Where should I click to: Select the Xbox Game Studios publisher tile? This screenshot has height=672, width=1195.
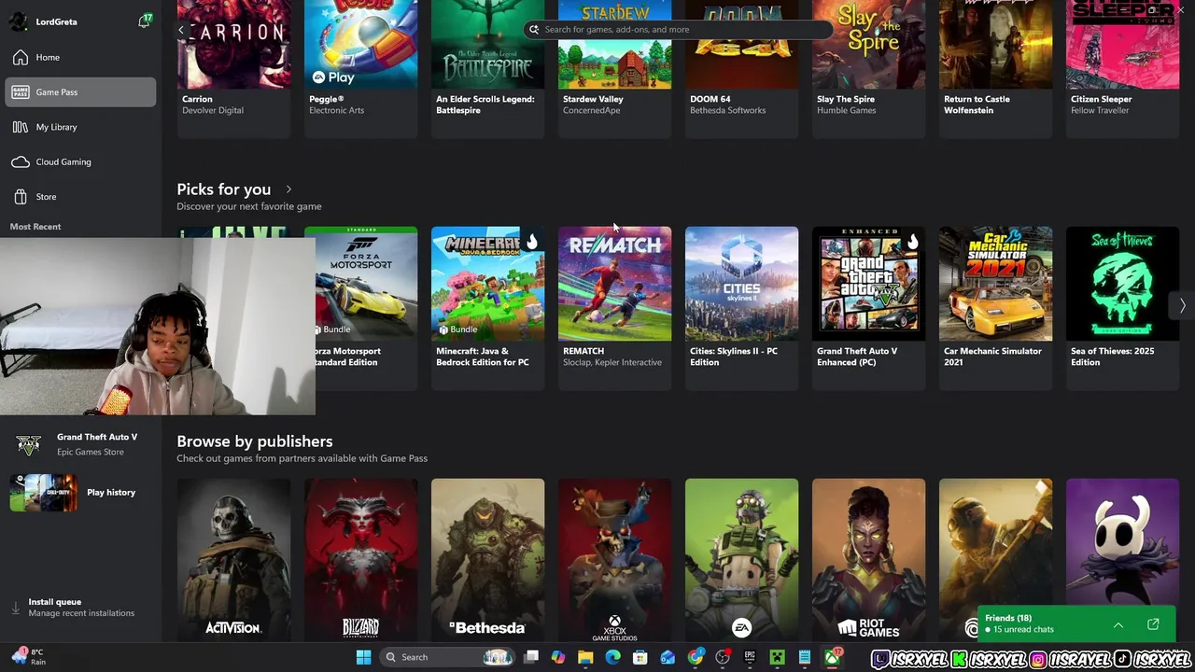tap(614, 560)
